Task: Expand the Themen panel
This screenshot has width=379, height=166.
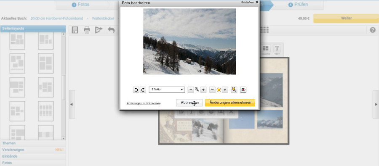Action: pos(33,143)
